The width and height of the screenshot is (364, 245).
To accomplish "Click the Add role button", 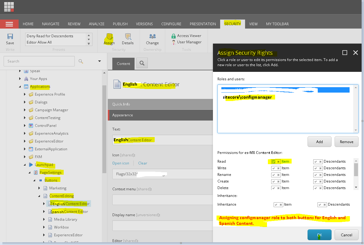I will coord(320,142).
